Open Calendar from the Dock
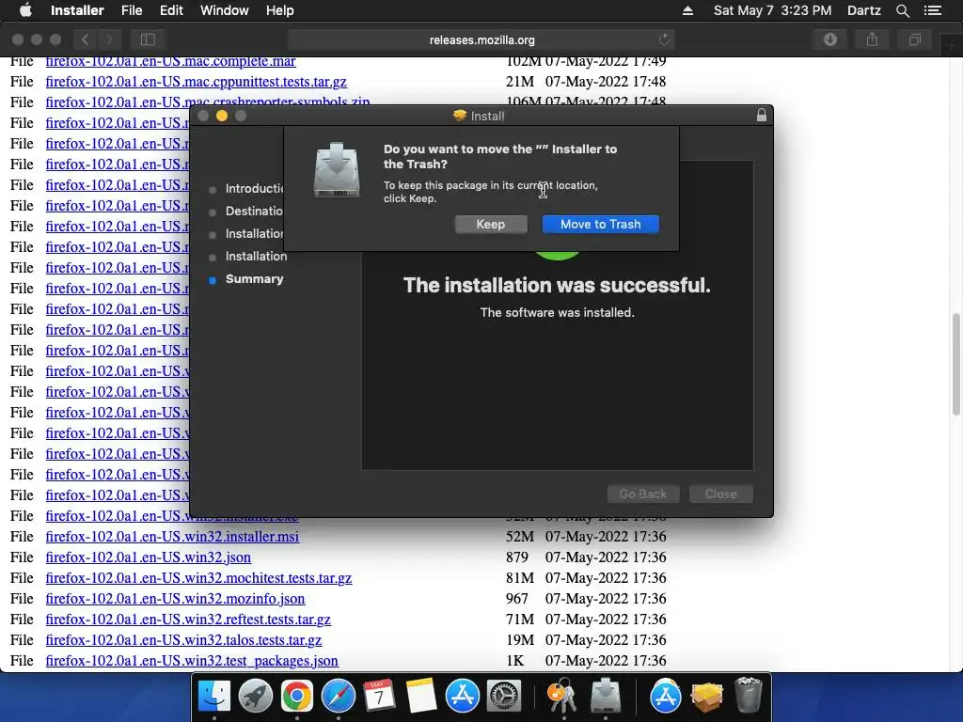 [379, 697]
